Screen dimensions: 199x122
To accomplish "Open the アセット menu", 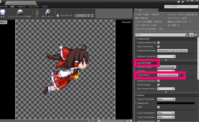I will point(21,7).
